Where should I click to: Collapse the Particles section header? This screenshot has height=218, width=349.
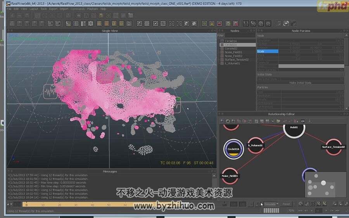300,88
